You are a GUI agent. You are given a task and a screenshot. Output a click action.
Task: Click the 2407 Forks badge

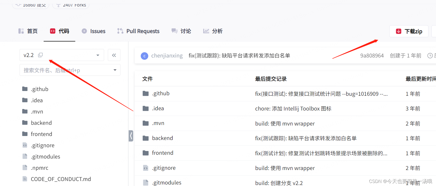[71, 5]
